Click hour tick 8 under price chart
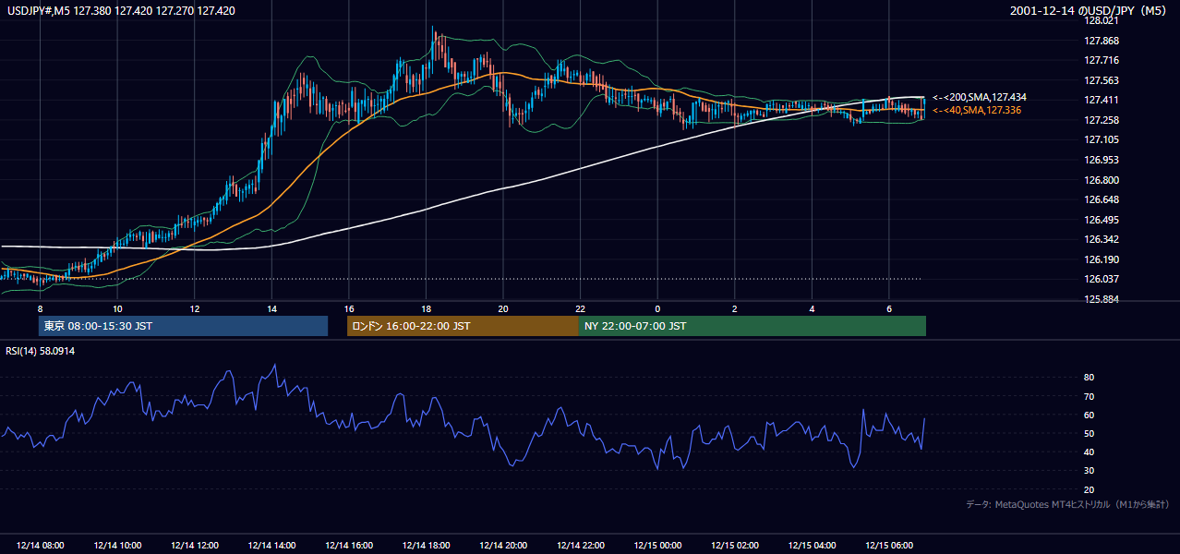 click(40, 308)
